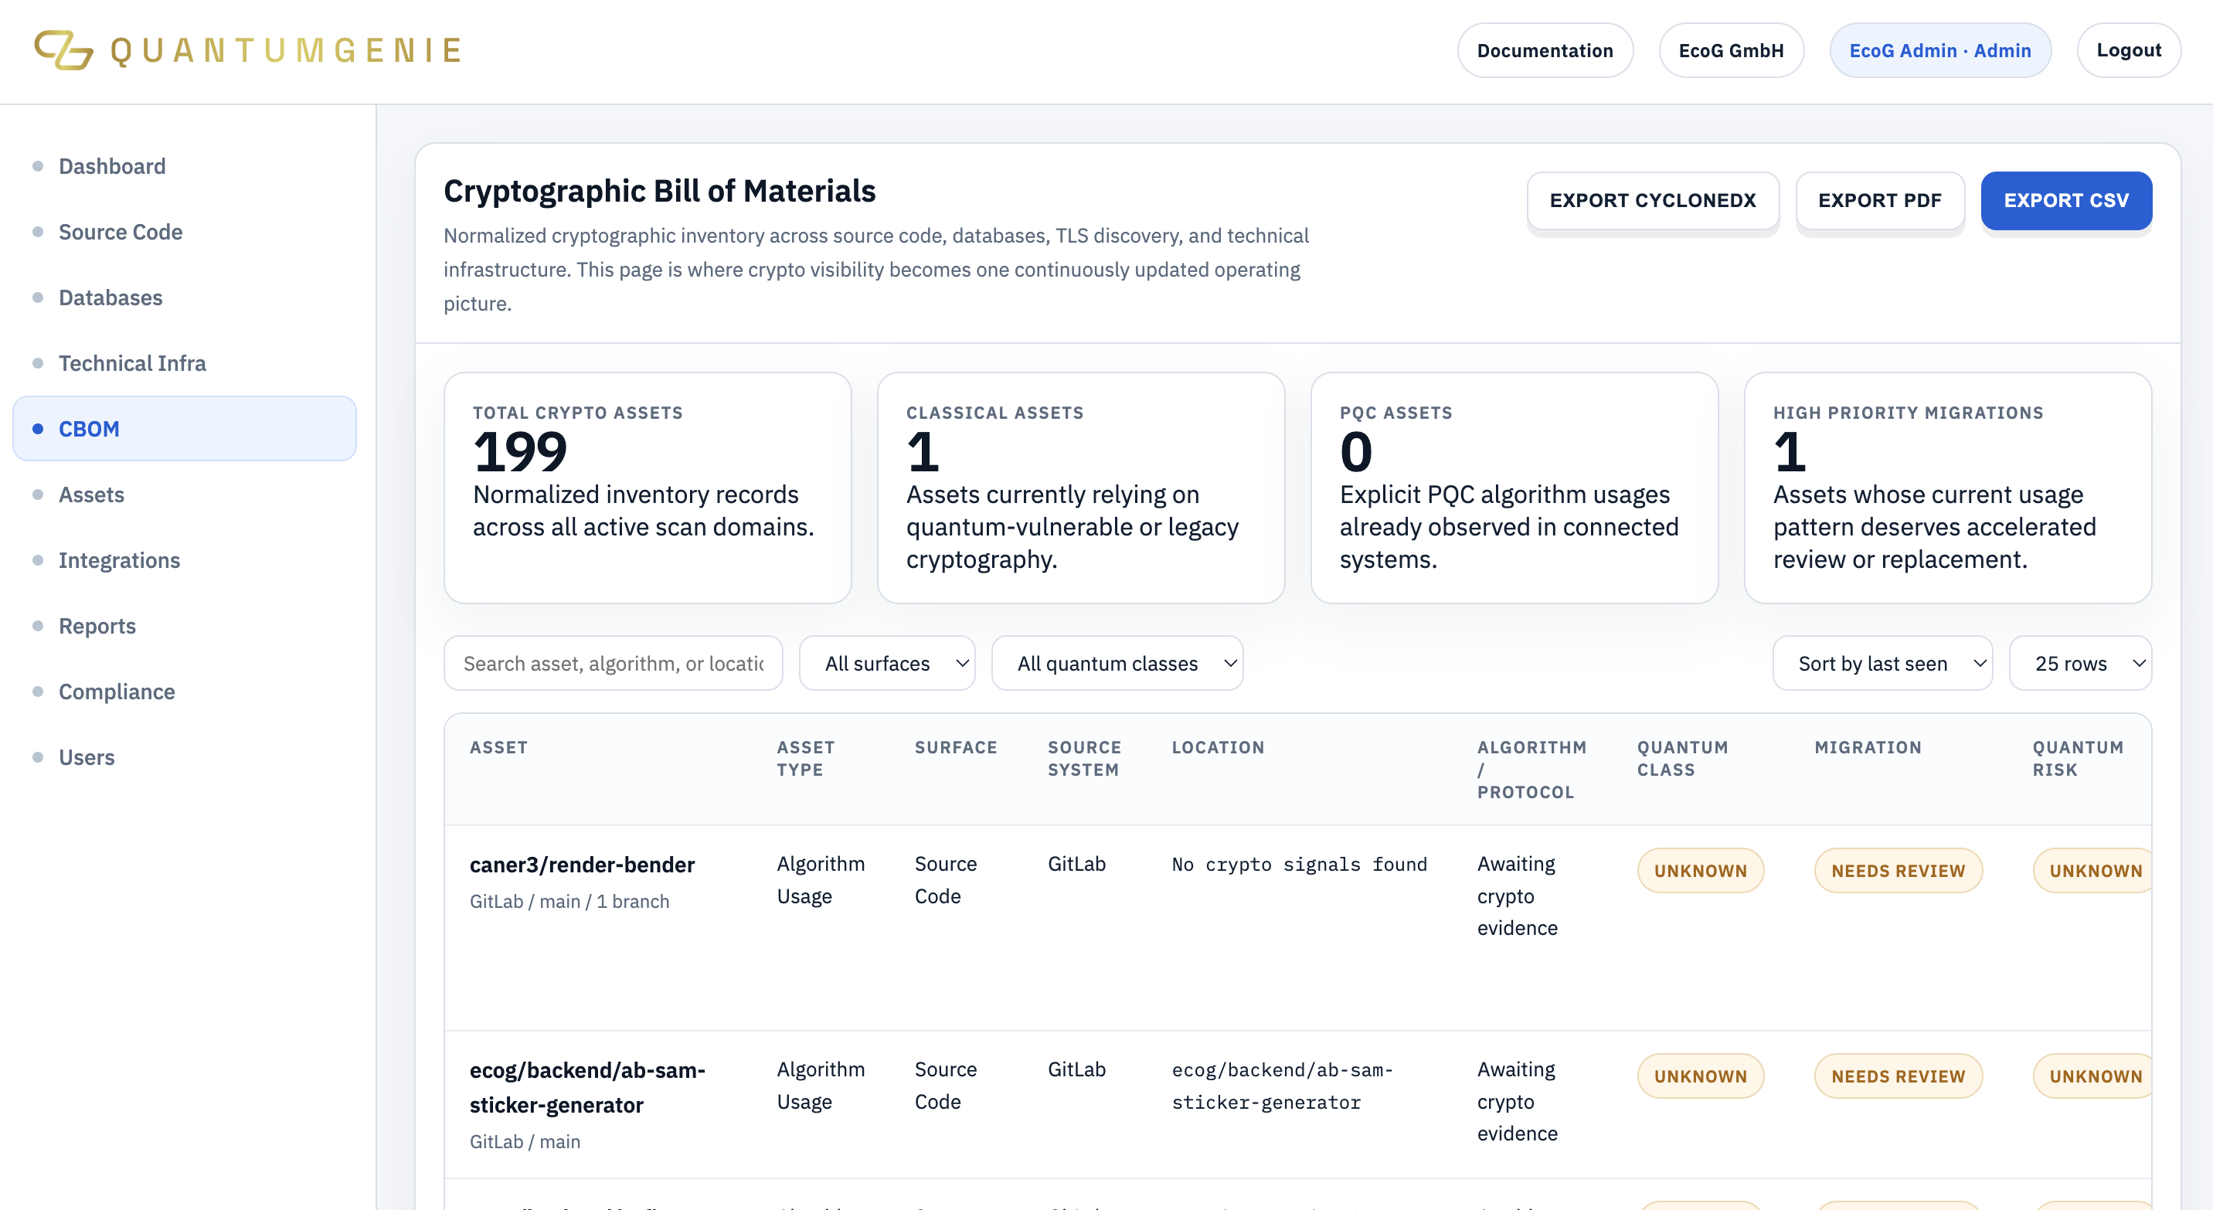Open the caner3/render-bender asset
This screenshot has height=1210, width=2213.
[x=582, y=864]
